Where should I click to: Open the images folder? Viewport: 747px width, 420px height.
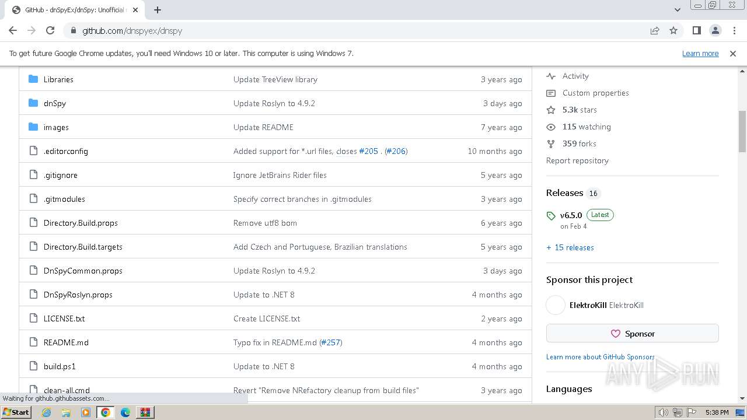pos(56,127)
